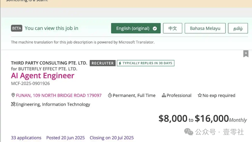The height and width of the screenshot is (142, 252).
Task: Click the location pin icon
Action: tap(13, 95)
